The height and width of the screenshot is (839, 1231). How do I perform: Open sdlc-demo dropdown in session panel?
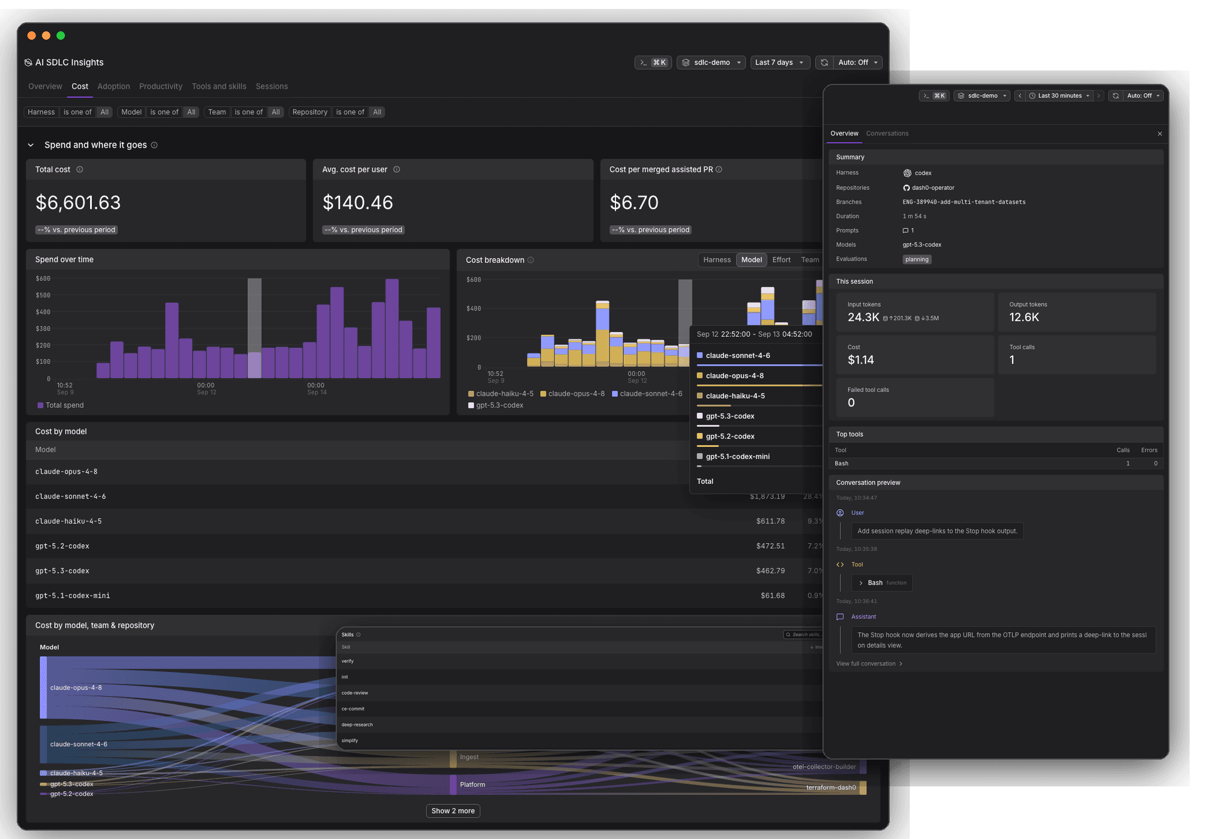(x=981, y=96)
